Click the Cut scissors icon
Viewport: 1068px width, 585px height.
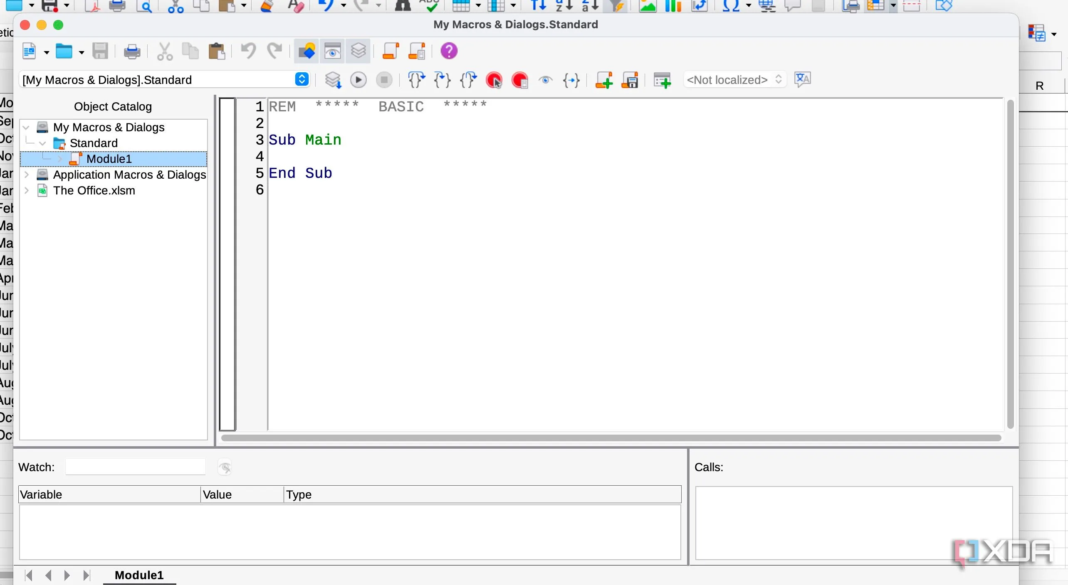click(x=165, y=52)
